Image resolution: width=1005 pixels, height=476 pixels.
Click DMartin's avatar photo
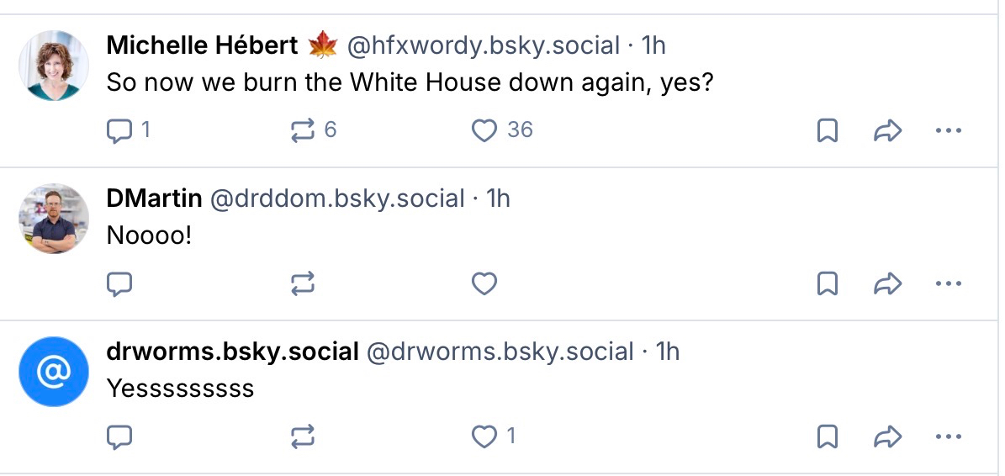click(x=54, y=219)
